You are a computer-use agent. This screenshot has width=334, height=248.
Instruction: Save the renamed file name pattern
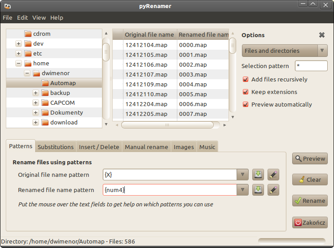(x=258, y=190)
